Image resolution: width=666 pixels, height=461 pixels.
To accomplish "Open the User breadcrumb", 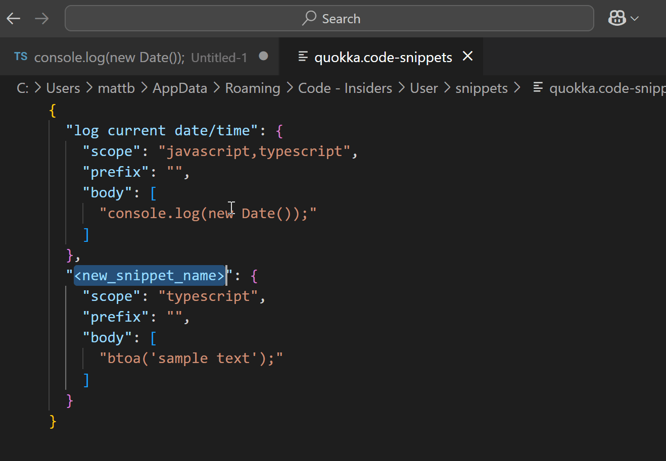I will (x=424, y=88).
